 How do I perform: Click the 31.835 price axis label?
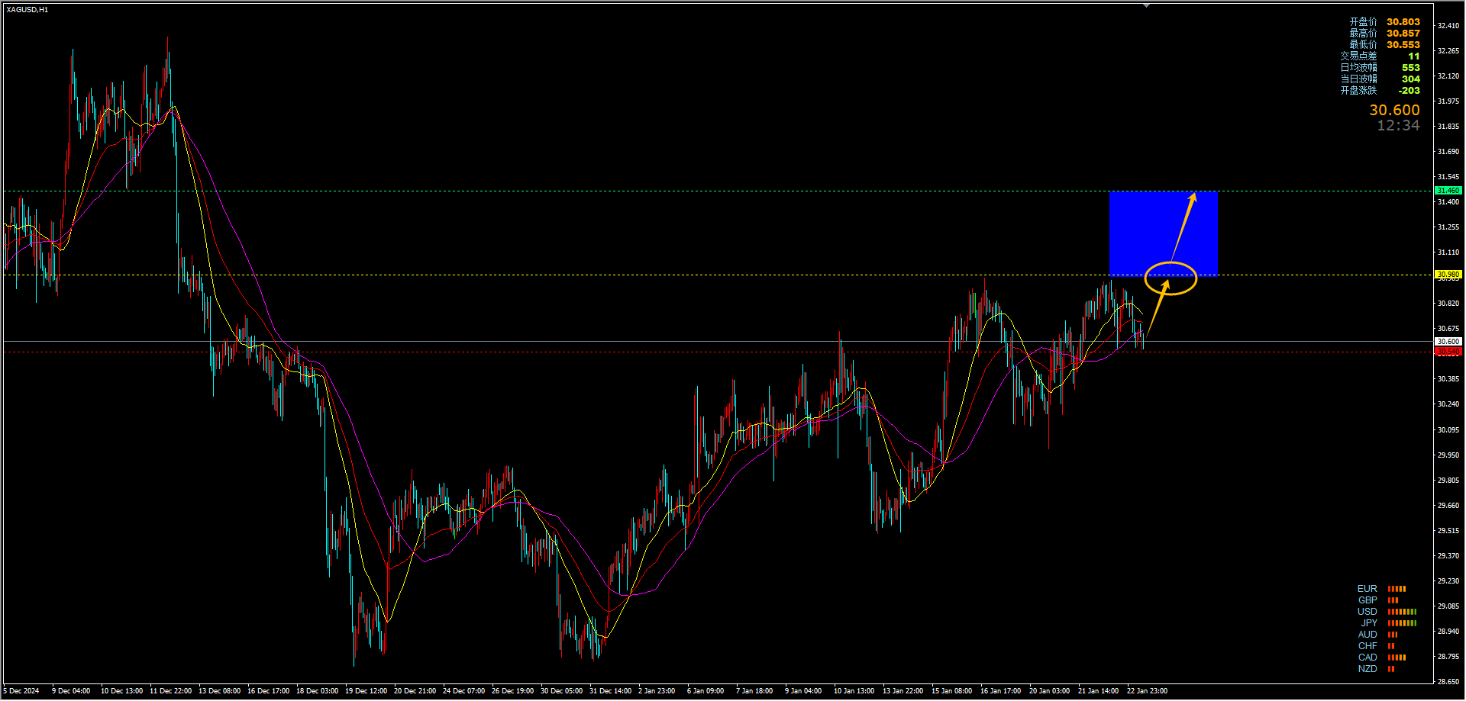(1448, 127)
